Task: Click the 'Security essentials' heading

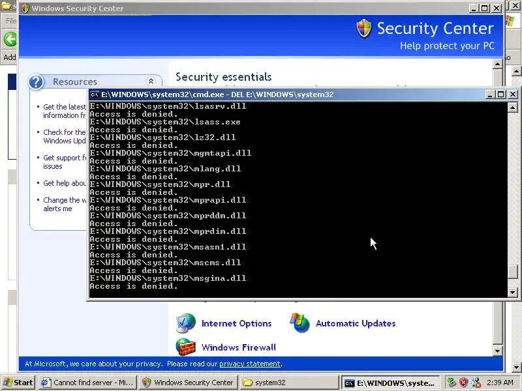Action: [223, 77]
